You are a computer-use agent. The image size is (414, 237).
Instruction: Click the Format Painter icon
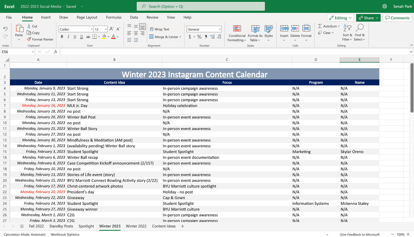click(x=29, y=39)
